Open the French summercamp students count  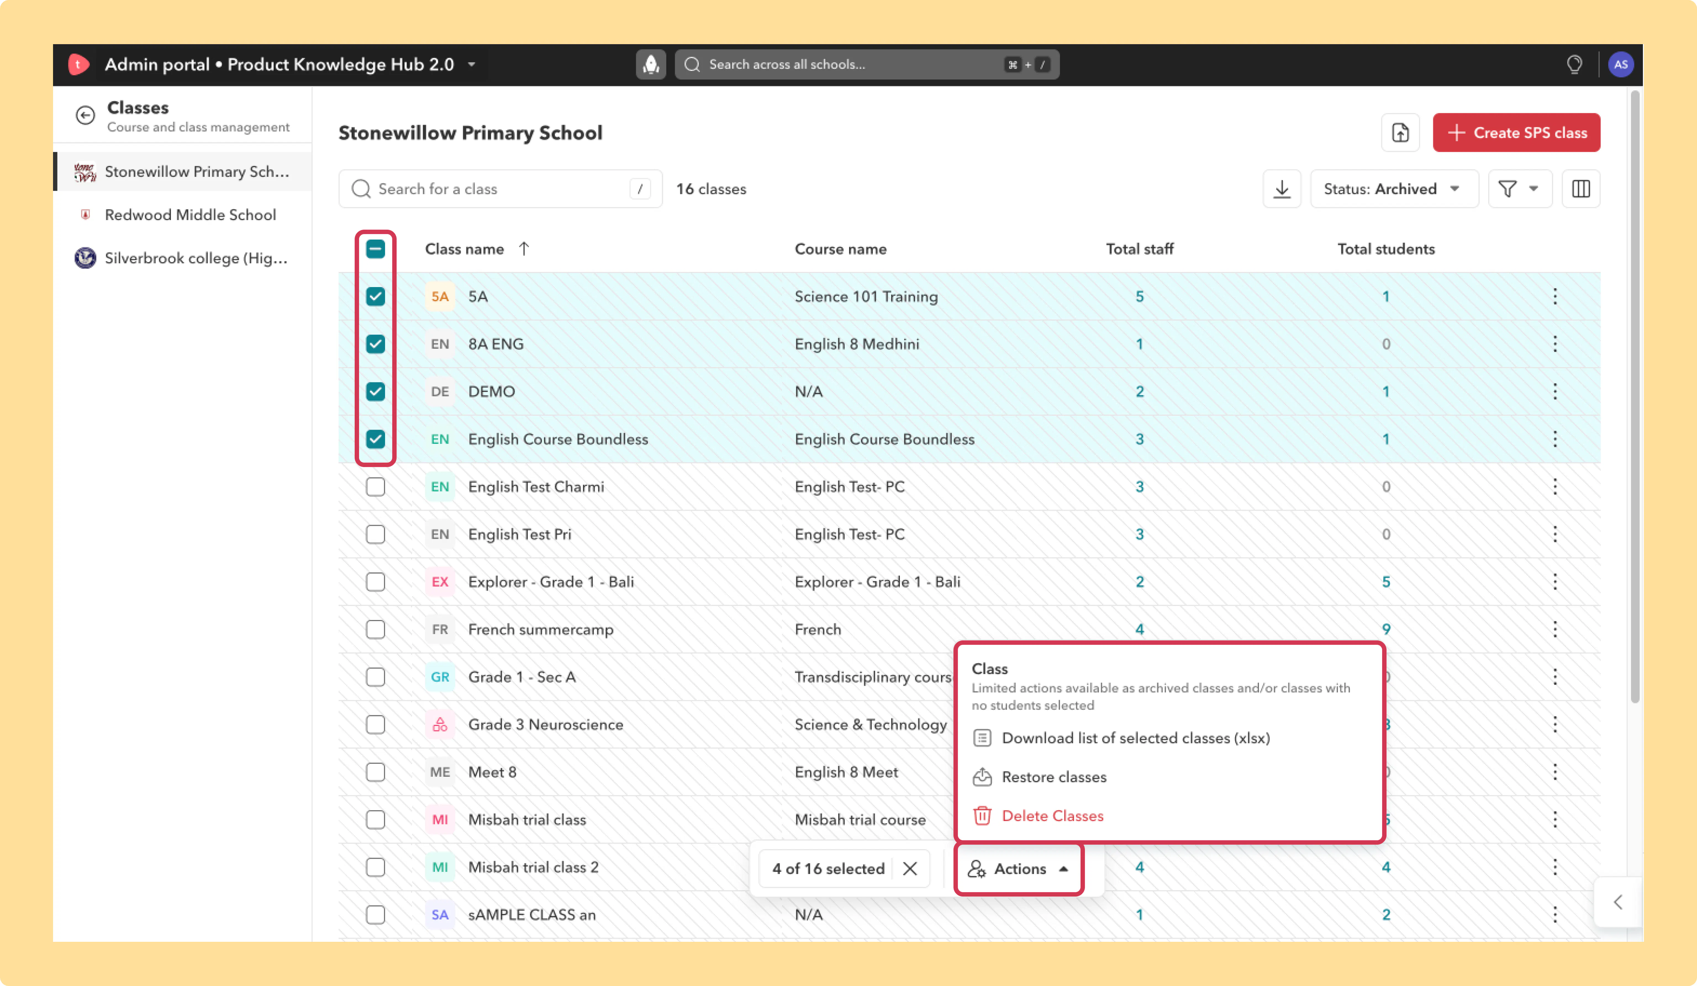pos(1386,629)
